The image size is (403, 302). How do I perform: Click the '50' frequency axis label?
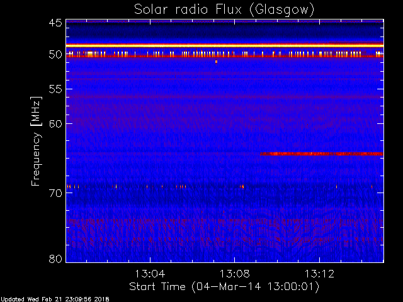(55, 55)
